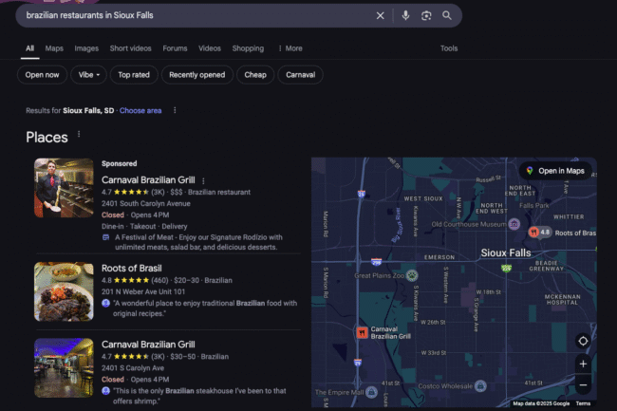Toggle the Cheap filter chip

(x=255, y=75)
